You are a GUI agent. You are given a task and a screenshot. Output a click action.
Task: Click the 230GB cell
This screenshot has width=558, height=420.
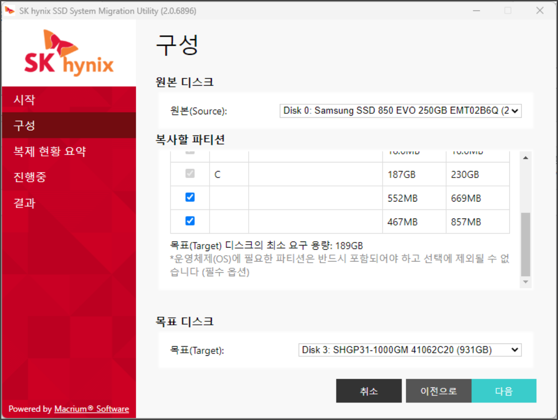point(478,175)
